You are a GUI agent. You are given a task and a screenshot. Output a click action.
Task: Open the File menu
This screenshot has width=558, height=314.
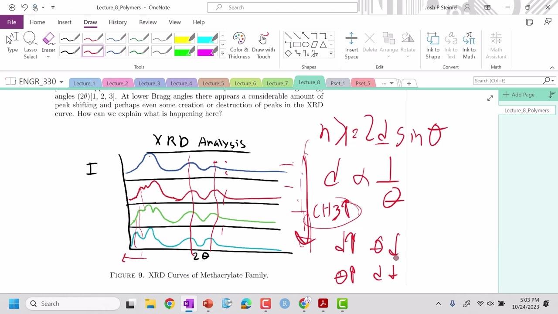[12, 22]
